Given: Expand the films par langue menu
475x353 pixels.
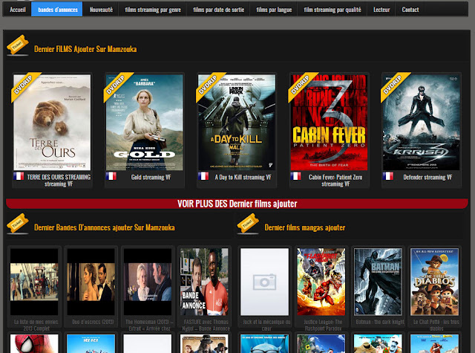Looking at the screenshot, I should (x=275, y=10).
